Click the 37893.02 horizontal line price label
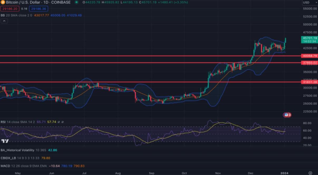318x175 pixels. (310, 63)
